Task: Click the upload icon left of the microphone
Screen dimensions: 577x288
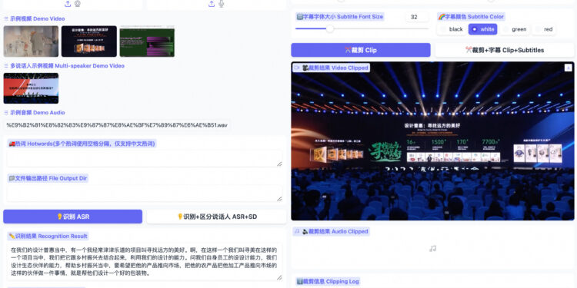Action: [212, 4]
